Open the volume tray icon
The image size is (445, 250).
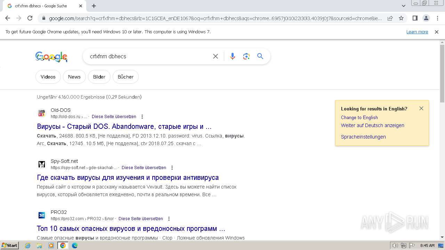coord(395,246)
